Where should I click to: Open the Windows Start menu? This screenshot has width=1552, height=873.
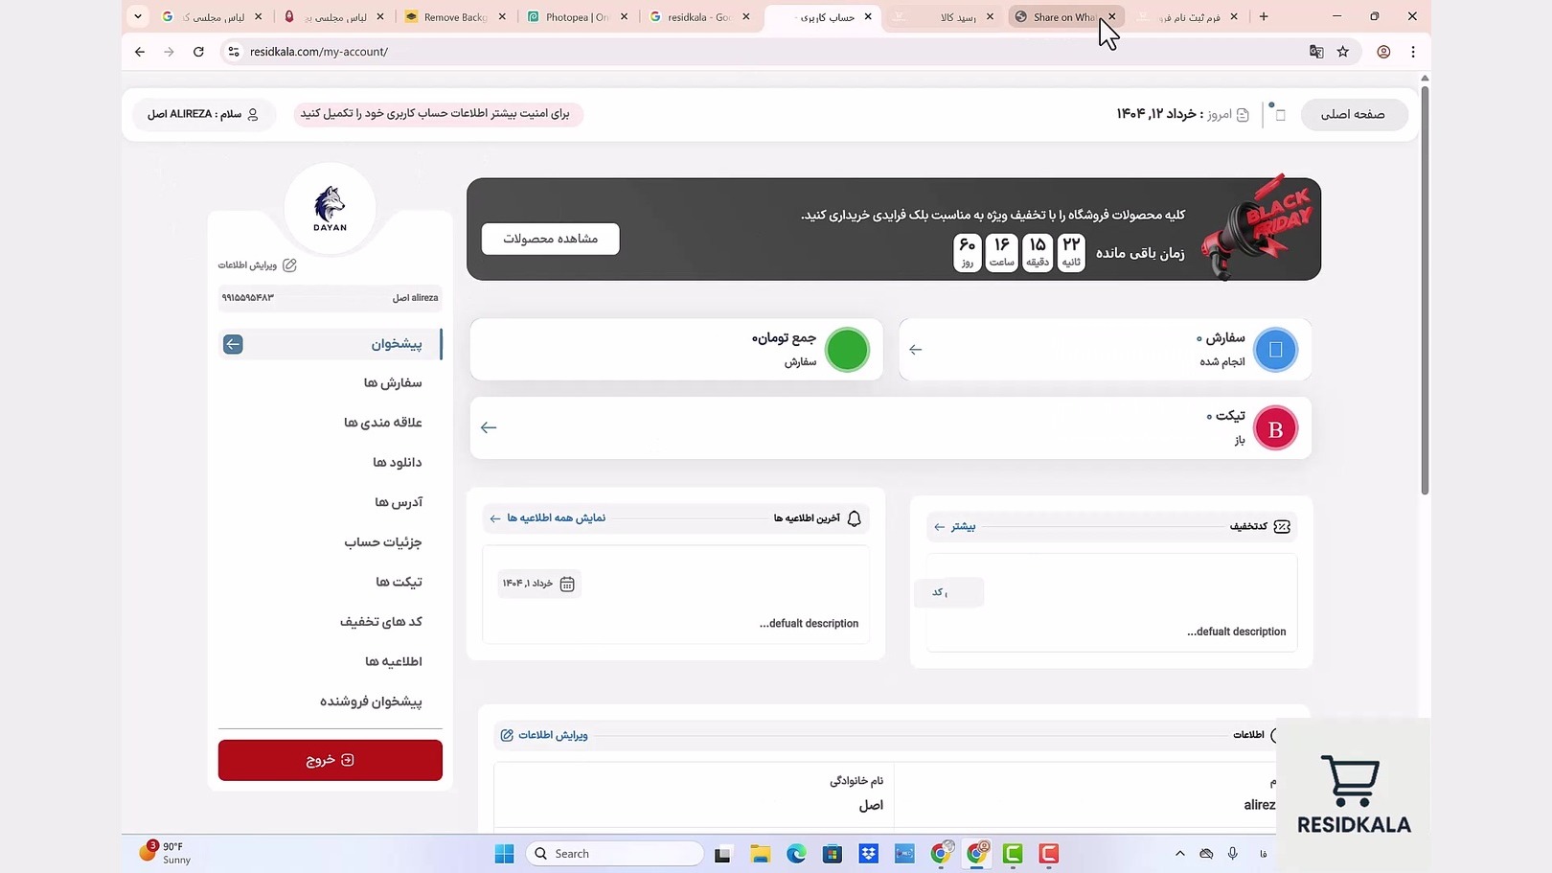[504, 854]
